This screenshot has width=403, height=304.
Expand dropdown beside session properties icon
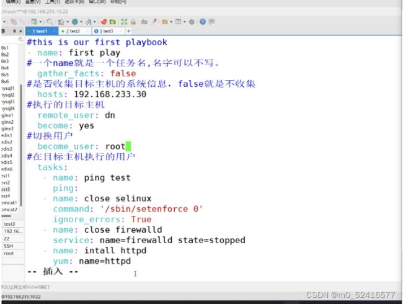click(40, 22)
